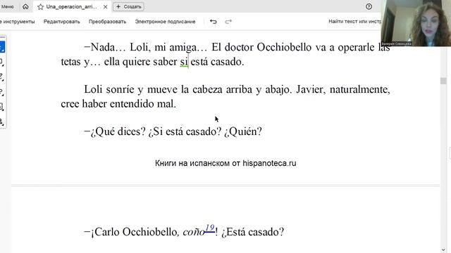Viewport: 451px width, 253px height.
Task: Click the Создать button
Action: tap(128, 6)
